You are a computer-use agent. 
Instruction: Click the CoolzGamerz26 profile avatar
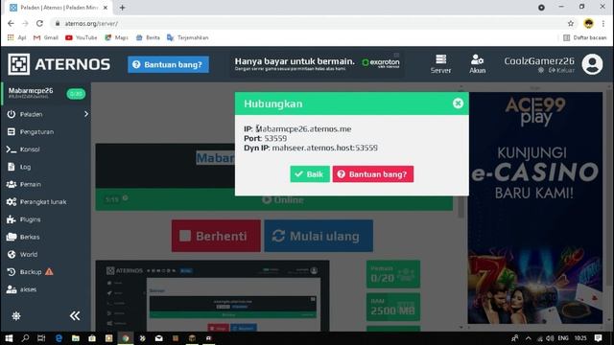pos(592,64)
